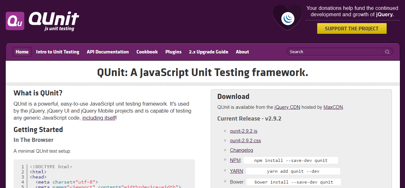Click the SUPPORT THE PROJECT button
Image resolution: width=405 pixels, height=188 pixels.
click(x=352, y=28)
